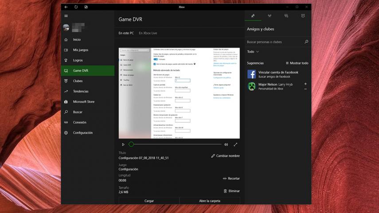
Task: Click the Amigos y clubes heading
Action: click(x=260, y=29)
